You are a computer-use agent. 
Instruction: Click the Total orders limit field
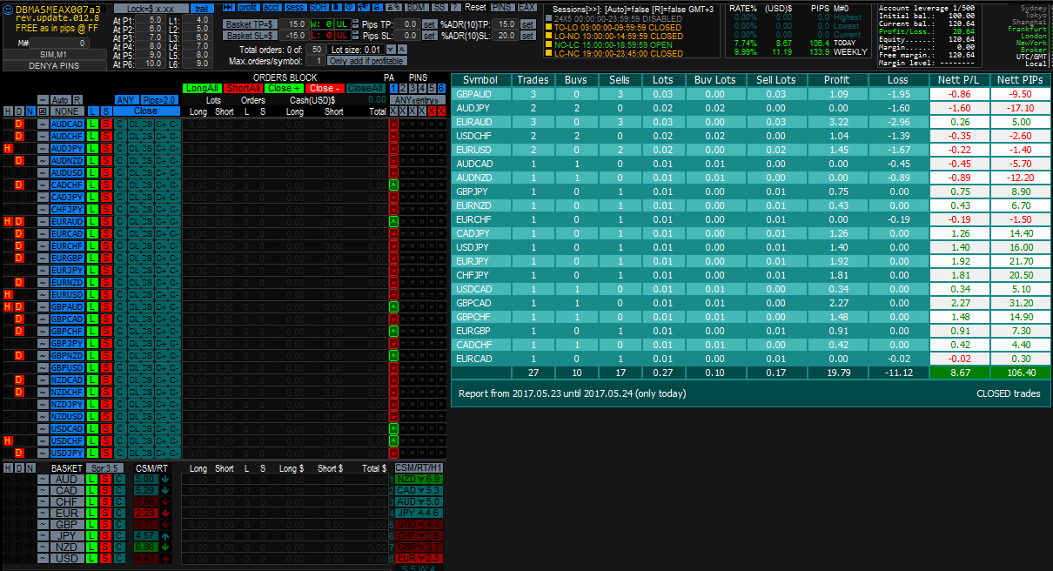(x=317, y=49)
